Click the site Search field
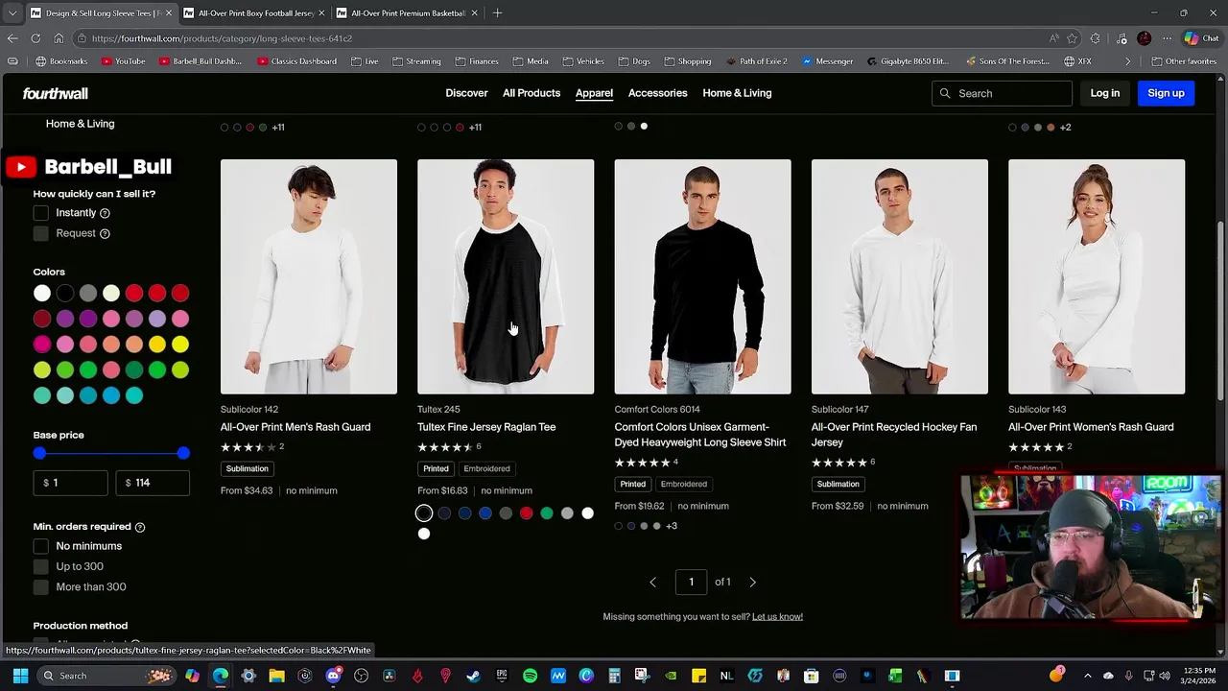 tap(1002, 93)
